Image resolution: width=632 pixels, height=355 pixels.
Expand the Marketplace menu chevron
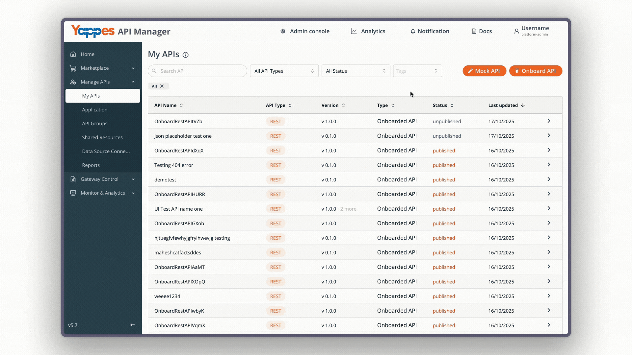coord(133,68)
